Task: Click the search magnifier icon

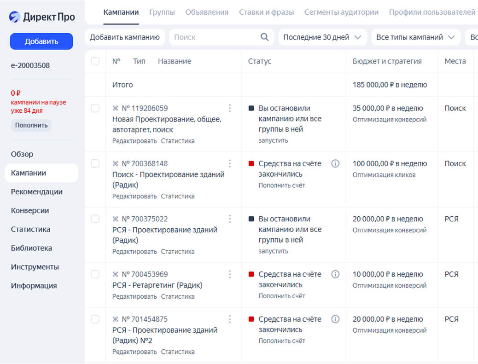Action: click(x=264, y=37)
